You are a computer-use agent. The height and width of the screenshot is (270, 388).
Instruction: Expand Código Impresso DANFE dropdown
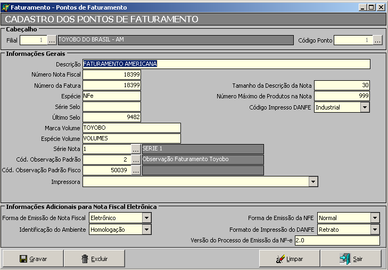coord(365,107)
